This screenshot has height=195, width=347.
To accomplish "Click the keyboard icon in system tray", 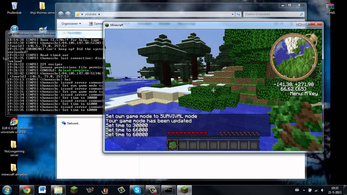I will (297, 190).
